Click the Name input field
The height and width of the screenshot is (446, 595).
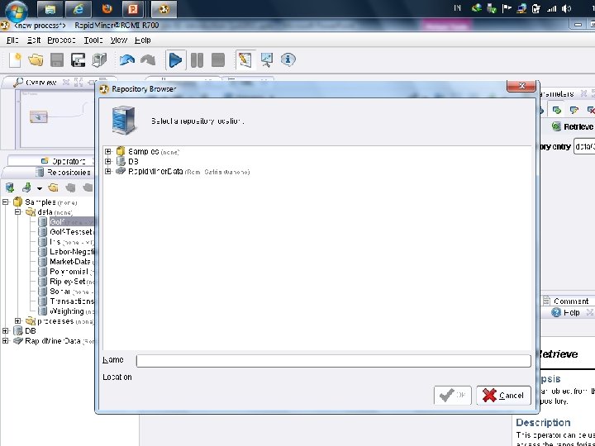click(333, 361)
